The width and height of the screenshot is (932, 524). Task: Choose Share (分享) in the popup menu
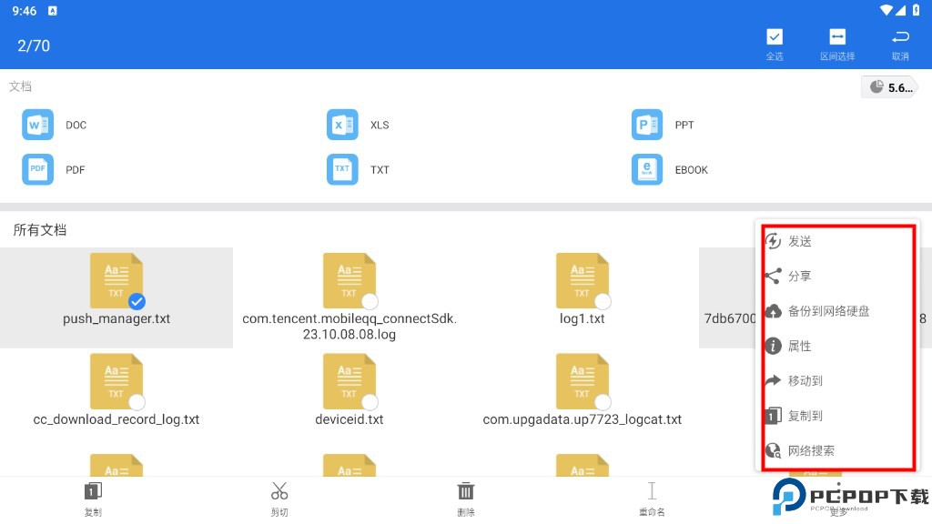click(799, 276)
